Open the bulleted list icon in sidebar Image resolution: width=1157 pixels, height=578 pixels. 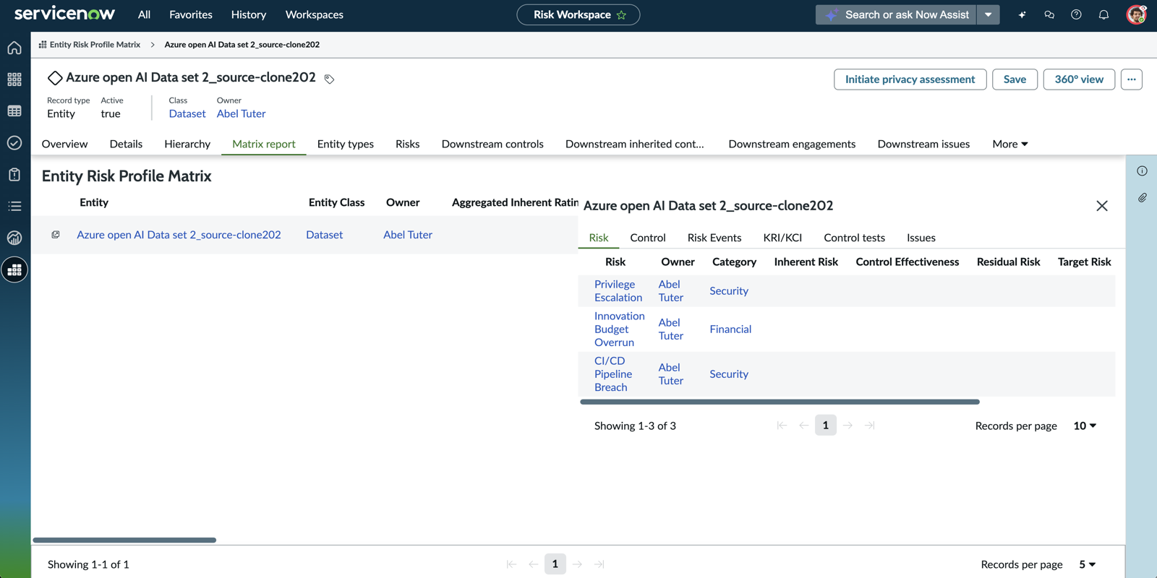[14, 207]
